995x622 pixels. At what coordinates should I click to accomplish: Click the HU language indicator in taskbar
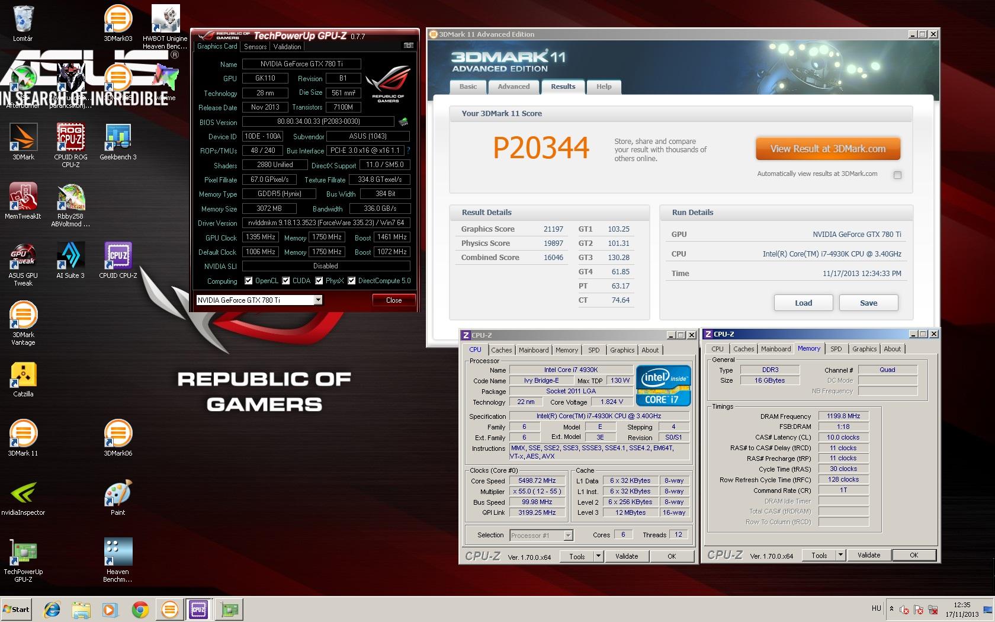point(877,608)
